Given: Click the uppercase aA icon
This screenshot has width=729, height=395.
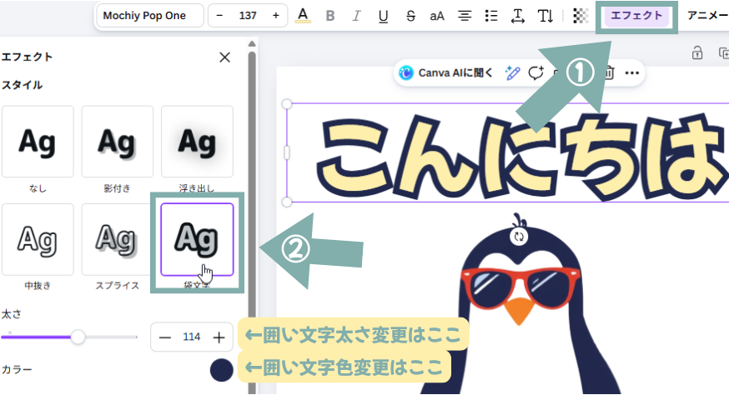Looking at the screenshot, I should point(437,16).
